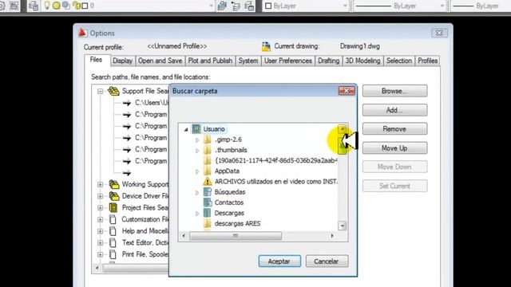Switch to the 3D Modeling tab
Screen dimensions: 511x287
point(362,61)
